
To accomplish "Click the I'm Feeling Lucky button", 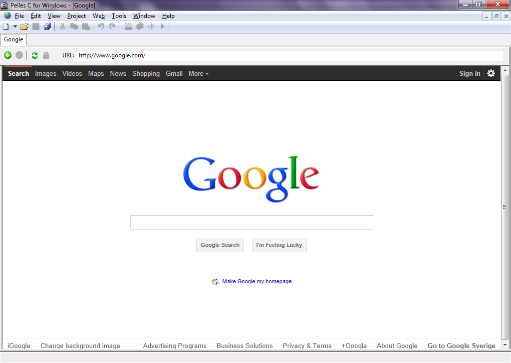I will (x=279, y=245).
